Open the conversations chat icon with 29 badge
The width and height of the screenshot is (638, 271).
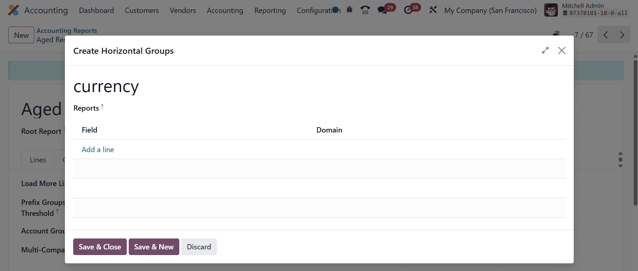tap(386, 9)
